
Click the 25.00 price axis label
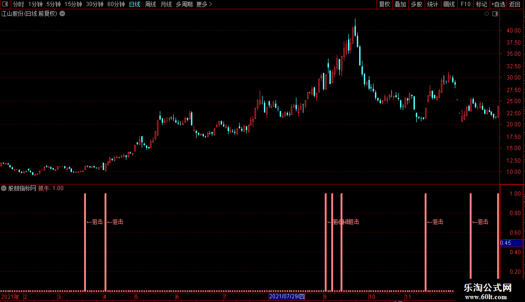[x=513, y=101]
